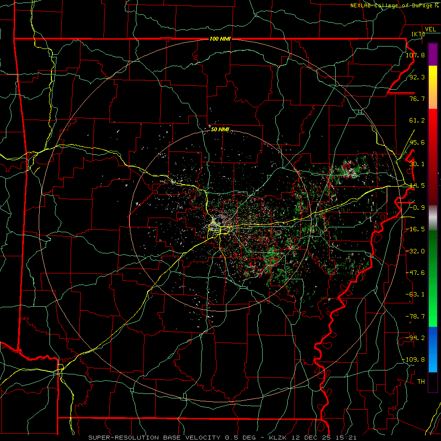
Task: Click the -109.8 velocity scale value
Action: (x=414, y=360)
